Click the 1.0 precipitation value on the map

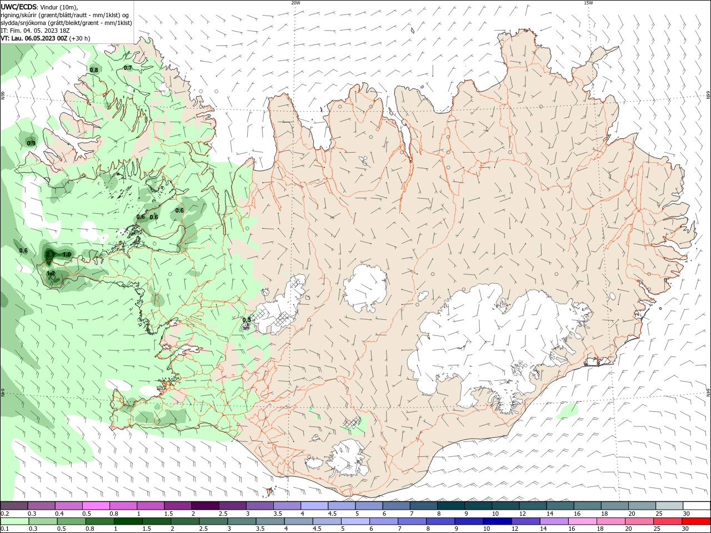point(67,254)
